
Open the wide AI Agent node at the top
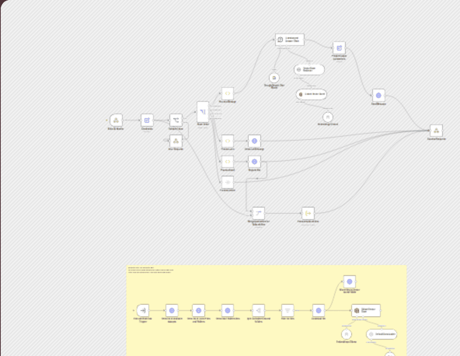[x=289, y=40]
